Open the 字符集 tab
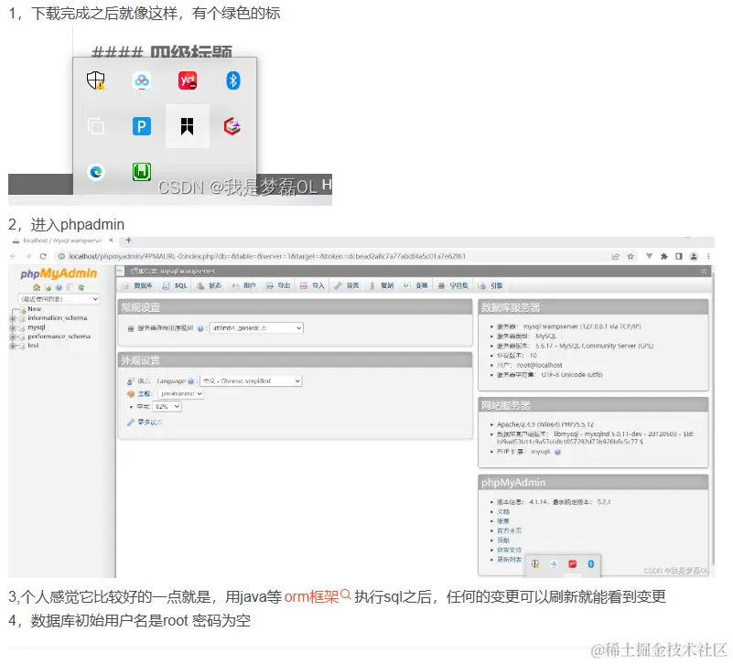733x664 pixels. (x=454, y=285)
